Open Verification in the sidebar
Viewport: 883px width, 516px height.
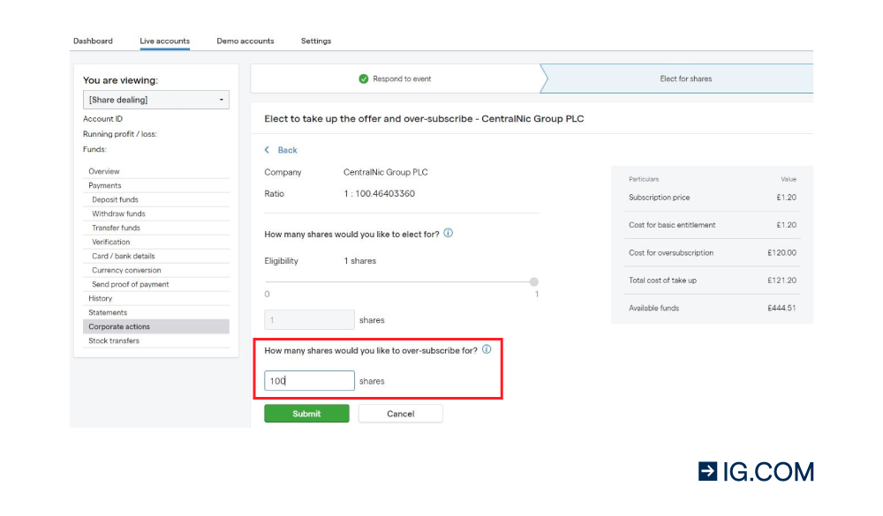click(156, 242)
